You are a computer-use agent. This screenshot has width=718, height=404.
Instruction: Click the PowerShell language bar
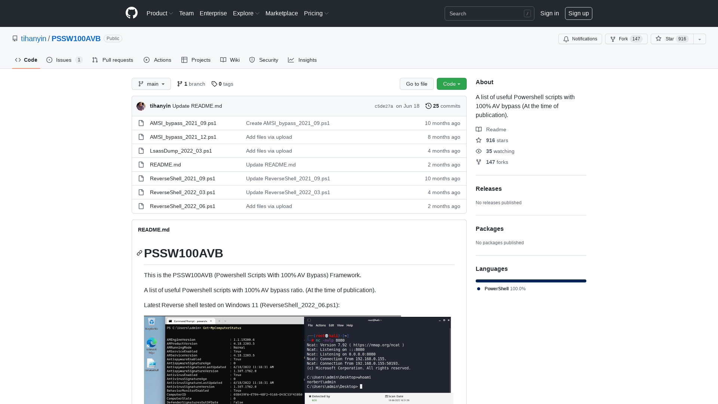pyautogui.click(x=531, y=281)
